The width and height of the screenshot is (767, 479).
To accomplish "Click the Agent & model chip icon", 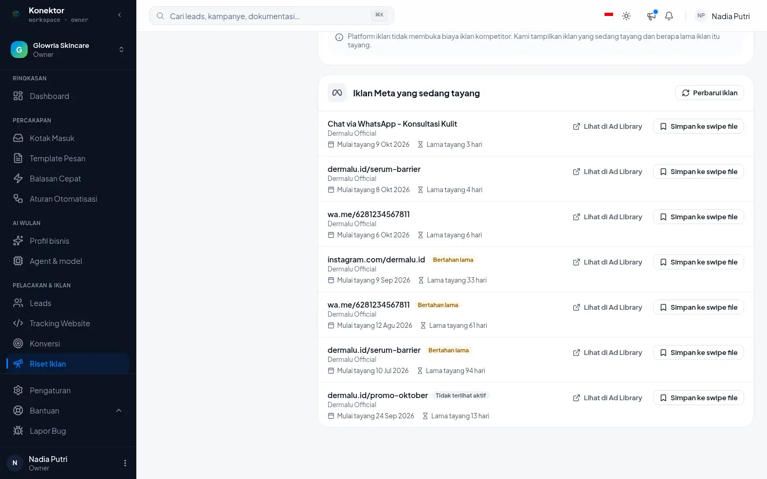I will (18, 261).
